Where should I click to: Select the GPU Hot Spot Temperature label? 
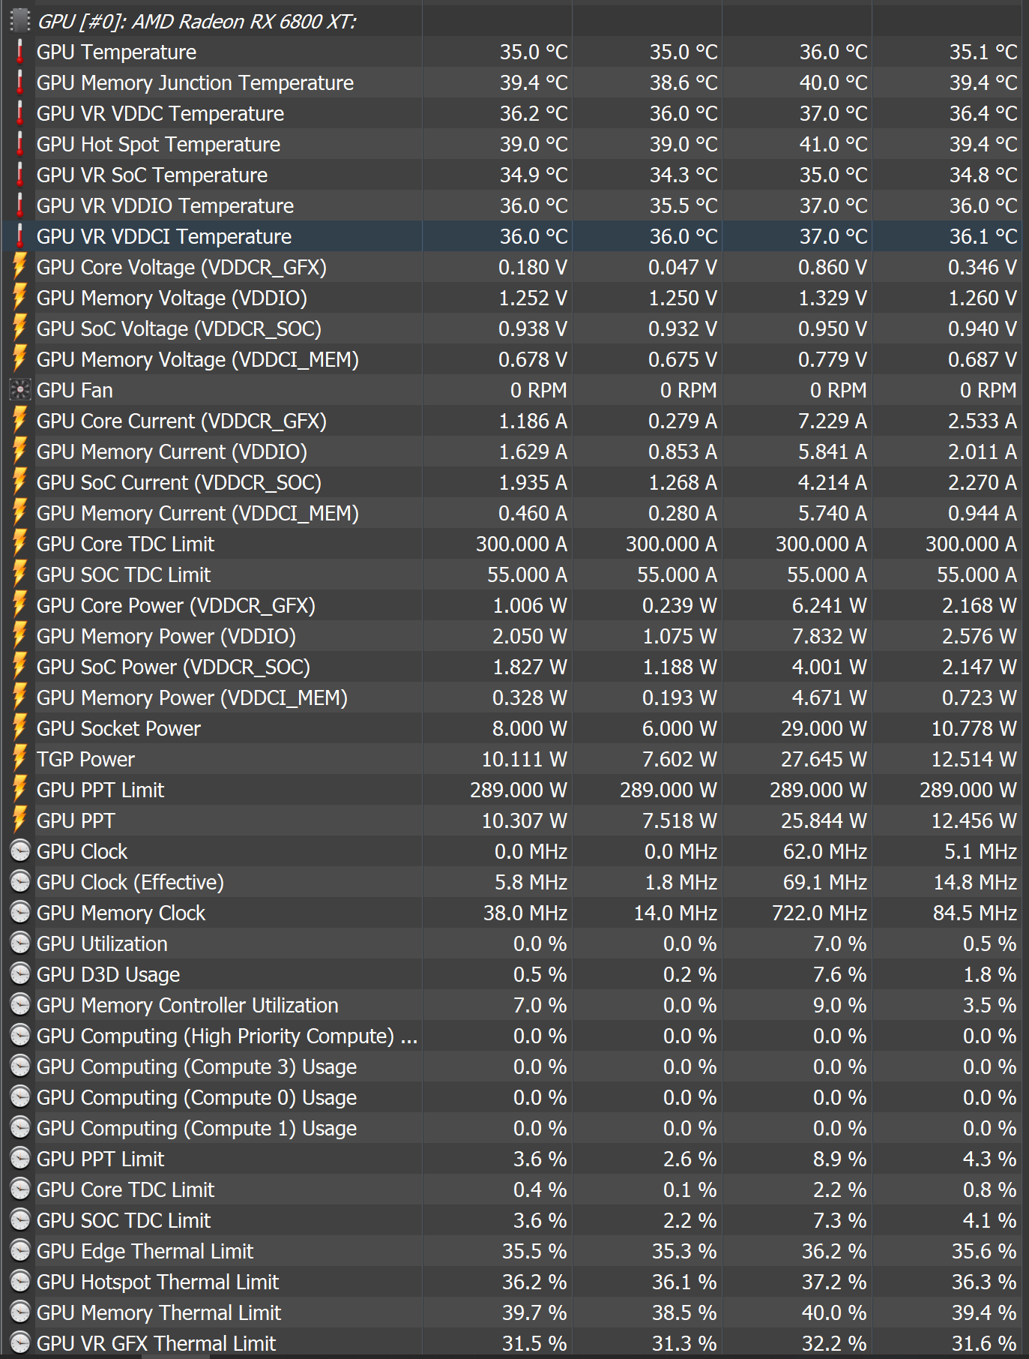[x=158, y=144]
